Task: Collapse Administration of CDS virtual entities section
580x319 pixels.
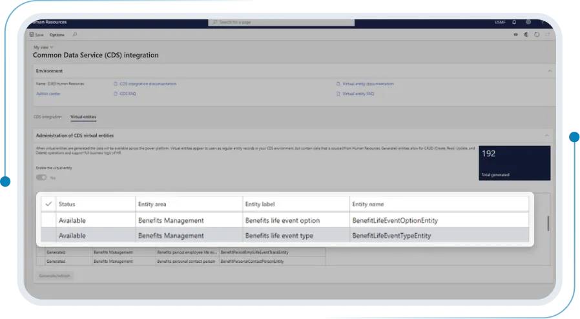Action: click(x=546, y=136)
